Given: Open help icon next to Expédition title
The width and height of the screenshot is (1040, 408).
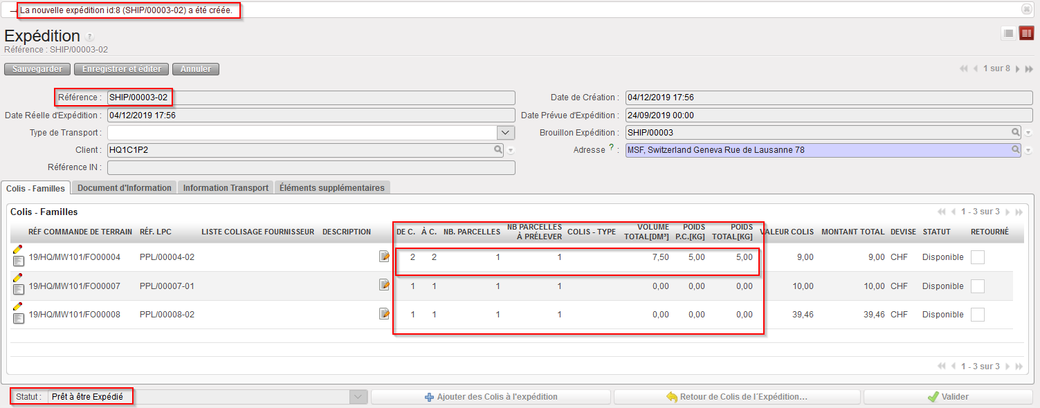Looking at the screenshot, I should pyautogui.click(x=90, y=37).
